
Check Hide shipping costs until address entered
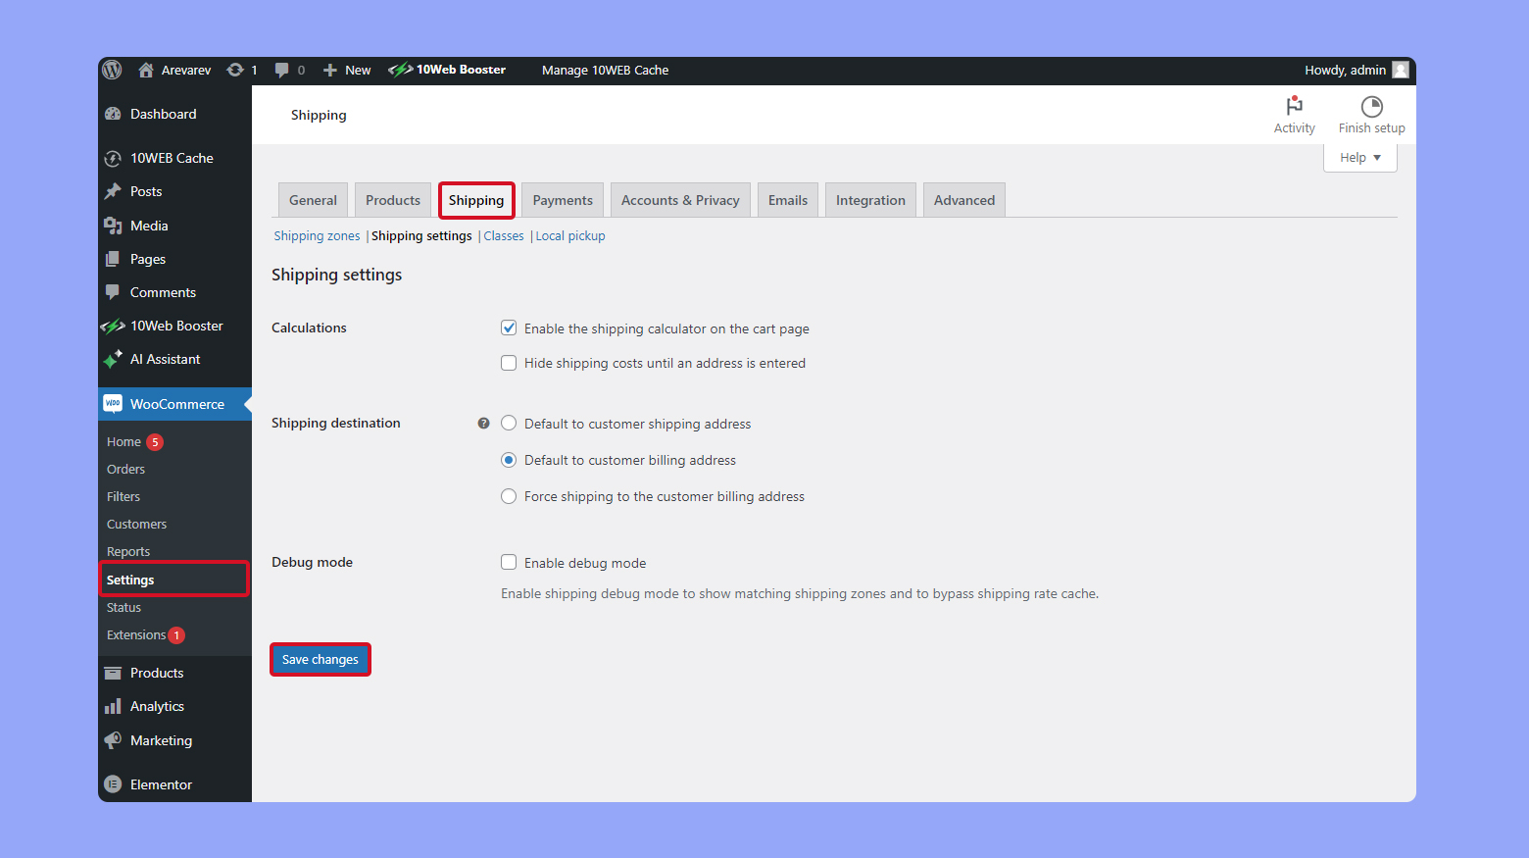[x=509, y=362]
